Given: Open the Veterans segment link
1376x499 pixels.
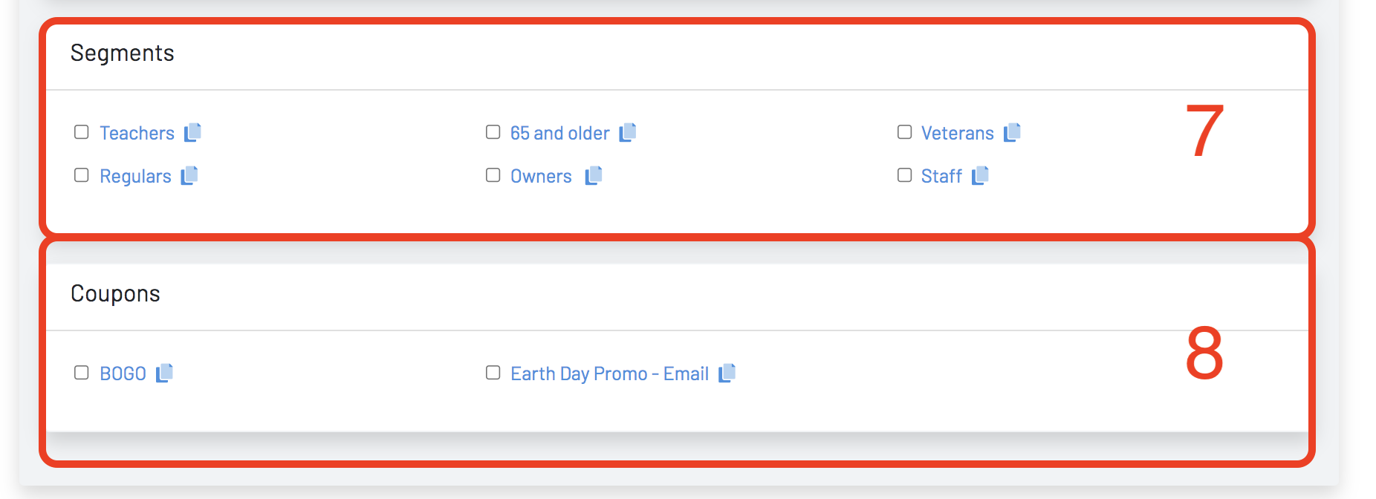Looking at the screenshot, I should point(957,134).
